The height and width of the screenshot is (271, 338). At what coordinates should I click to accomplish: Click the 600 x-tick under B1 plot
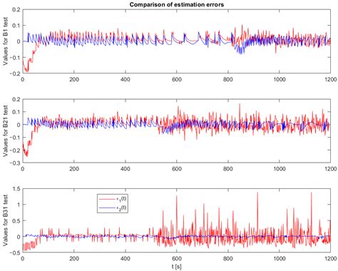[x=177, y=79]
